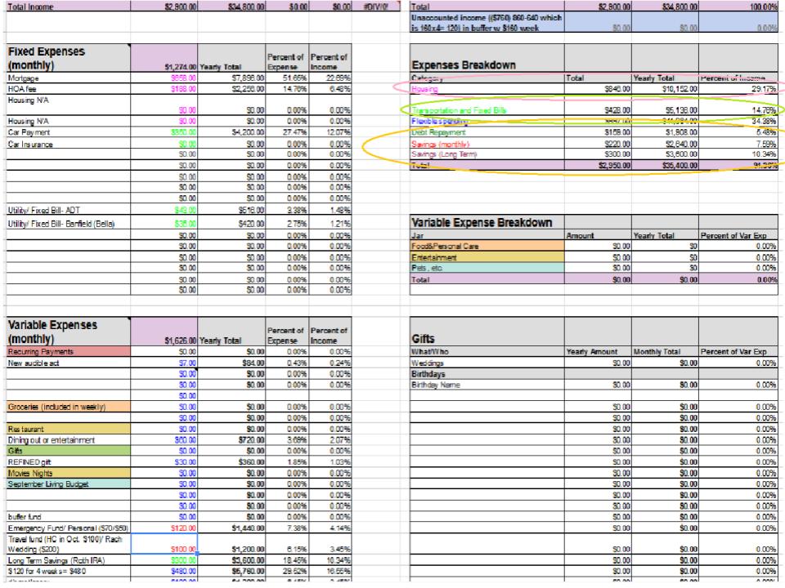Click the Expenses Breakdown total $2,950.00

click(x=599, y=166)
